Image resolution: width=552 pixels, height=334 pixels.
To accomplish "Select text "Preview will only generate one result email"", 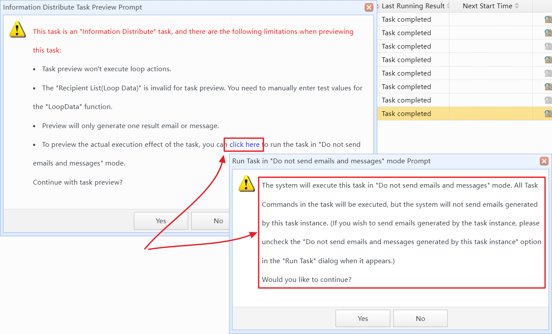I will (110, 126).
